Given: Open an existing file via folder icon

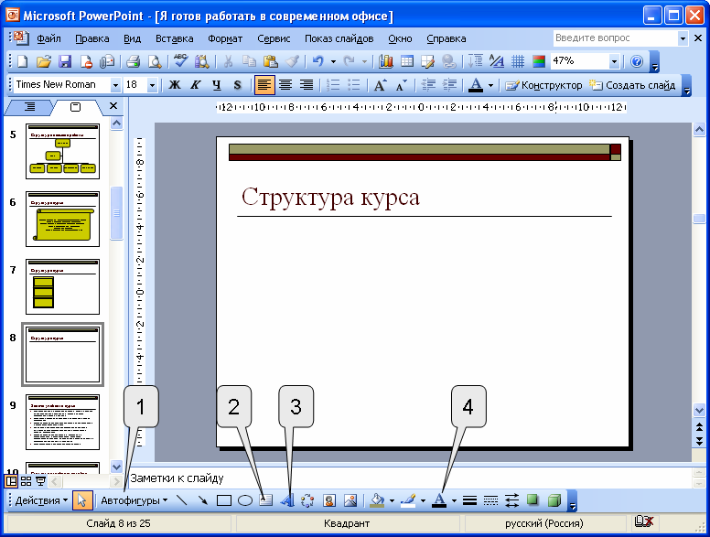Looking at the screenshot, I should (x=44, y=61).
